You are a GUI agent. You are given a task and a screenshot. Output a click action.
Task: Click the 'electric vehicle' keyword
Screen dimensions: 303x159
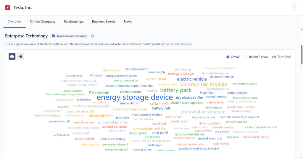pos(192,79)
